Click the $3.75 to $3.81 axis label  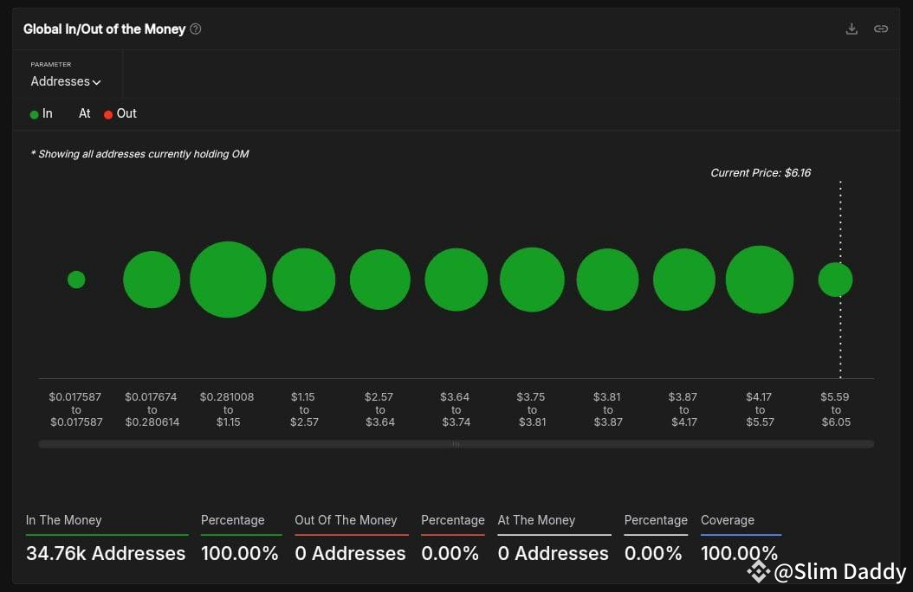tap(532, 409)
